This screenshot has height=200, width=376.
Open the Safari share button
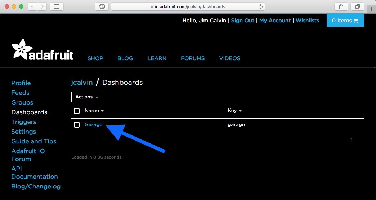click(341, 6)
